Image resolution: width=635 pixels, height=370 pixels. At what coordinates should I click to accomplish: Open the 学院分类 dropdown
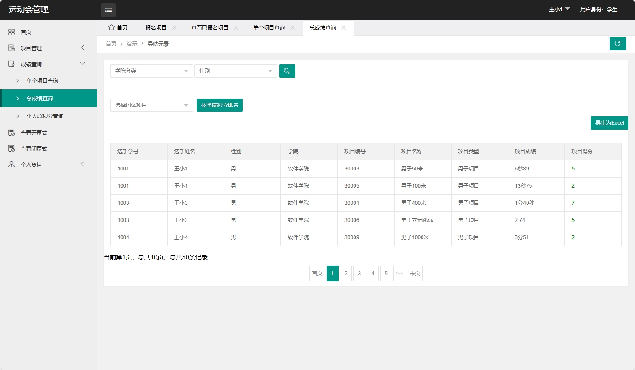pyautogui.click(x=151, y=70)
